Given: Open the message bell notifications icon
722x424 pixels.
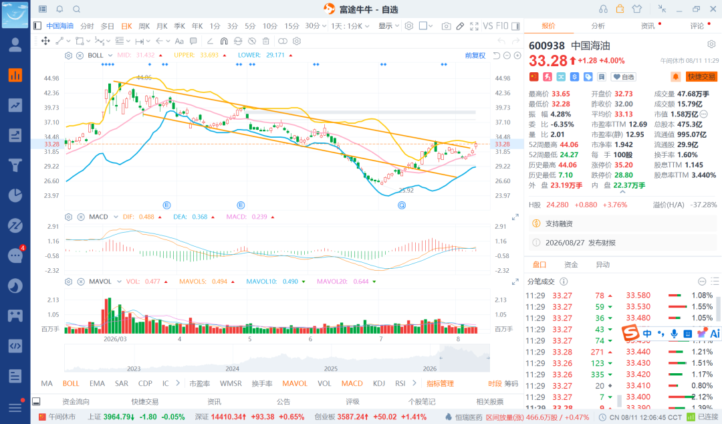Looking at the screenshot, I should coord(60,9).
